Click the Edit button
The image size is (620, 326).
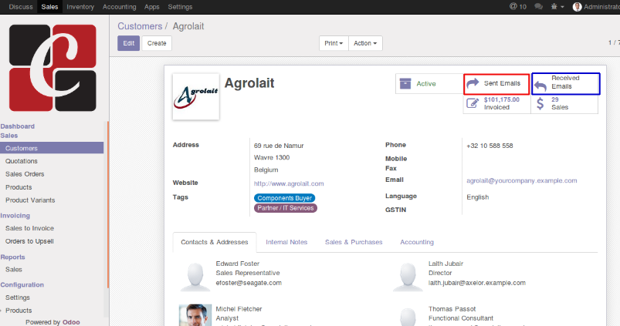(x=128, y=43)
